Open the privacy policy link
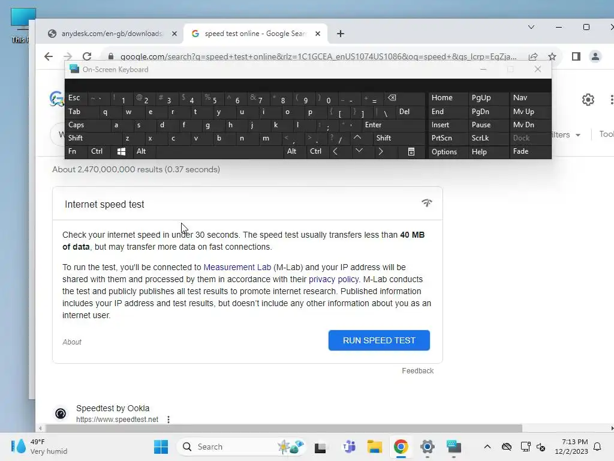 pyautogui.click(x=333, y=280)
